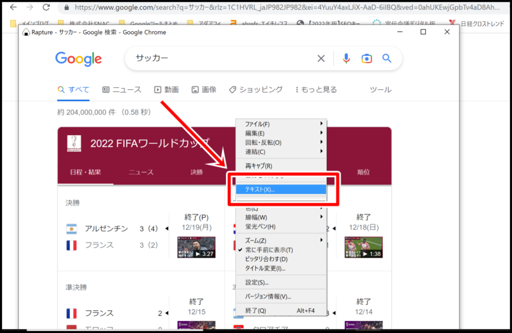Screen dimensions: 512x333
Task: Switch to ショッピング search tab
Action: click(x=256, y=90)
